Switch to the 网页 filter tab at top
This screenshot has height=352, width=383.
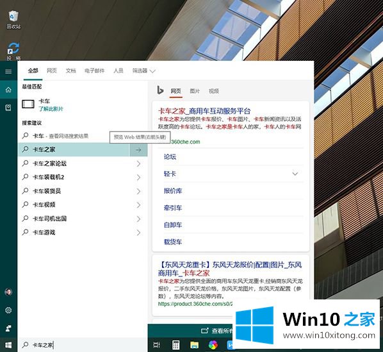click(52, 71)
